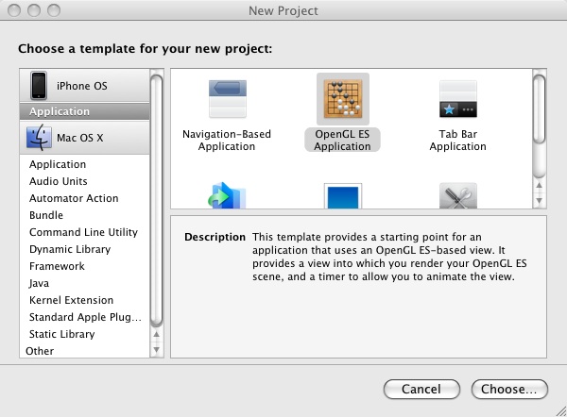
Task: Click the template grid scroll down arrow
Action: click(x=540, y=200)
